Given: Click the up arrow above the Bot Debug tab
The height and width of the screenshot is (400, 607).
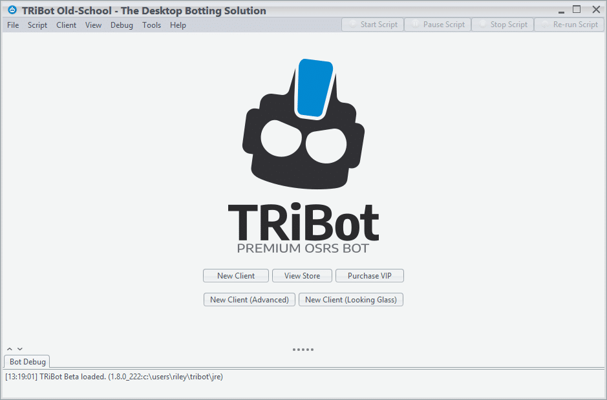Looking at the screenshot, I should pyautogui.click(x=10, y=349).
